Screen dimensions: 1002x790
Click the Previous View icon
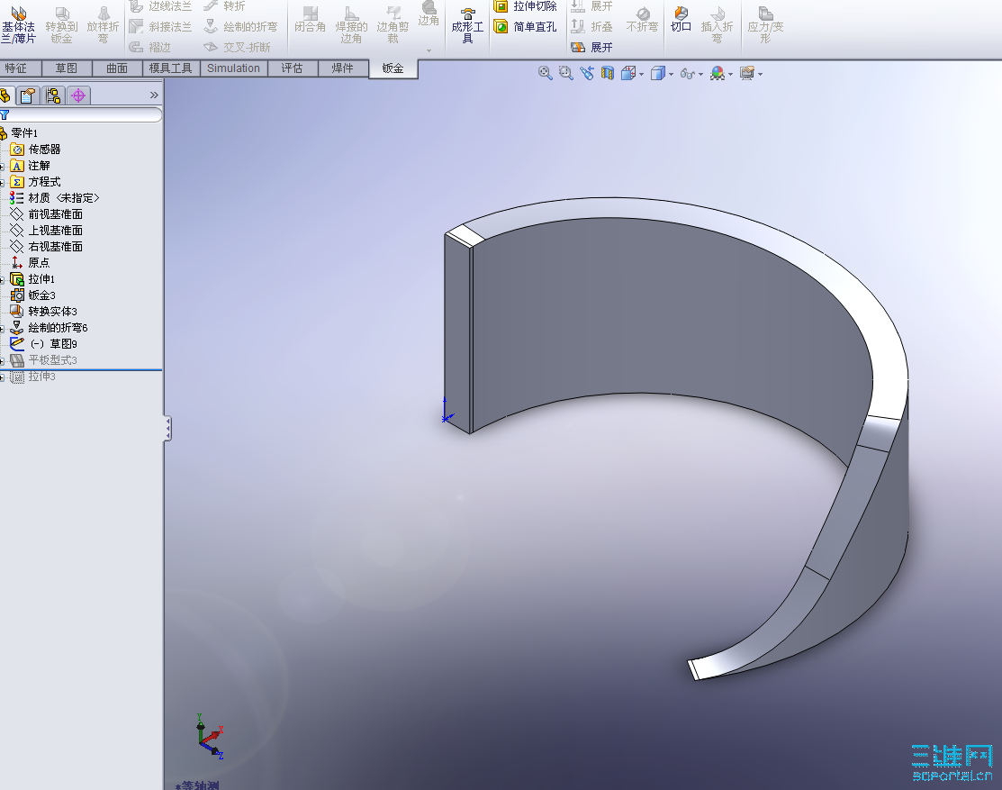587,74
